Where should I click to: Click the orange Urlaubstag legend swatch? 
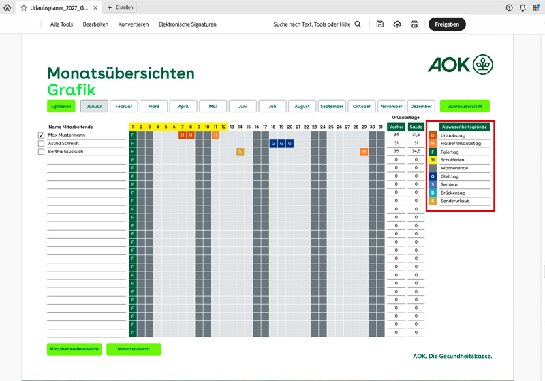pos(432,135)
